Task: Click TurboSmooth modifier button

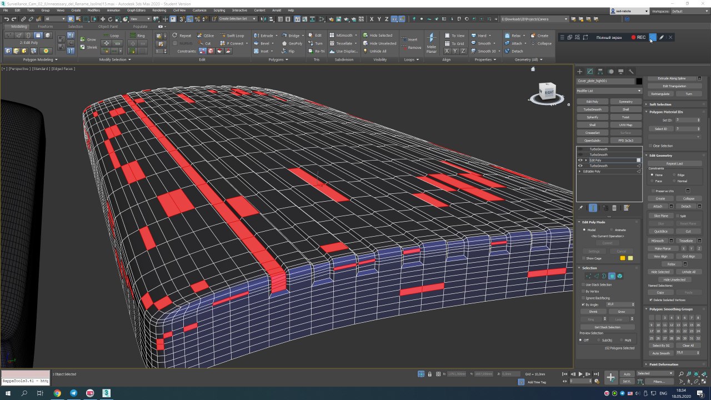Action: 592,109
